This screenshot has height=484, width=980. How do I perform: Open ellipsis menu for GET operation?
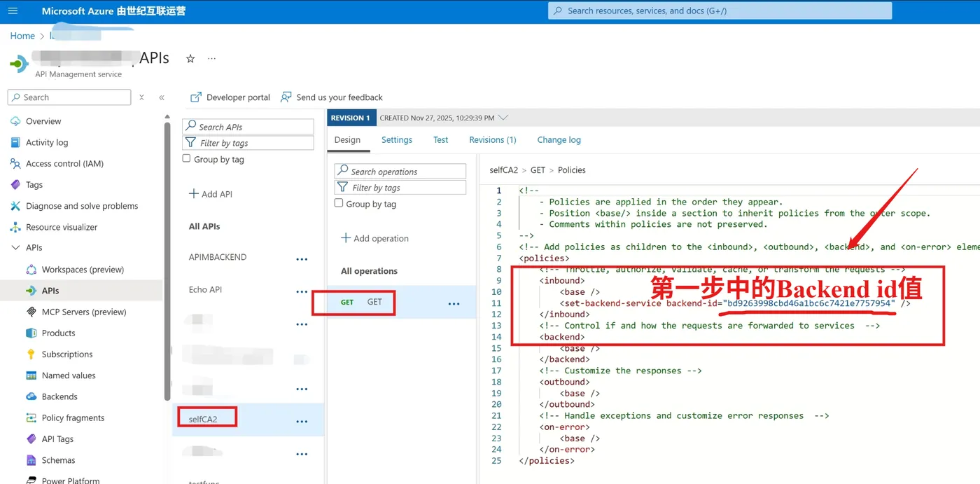454,304
